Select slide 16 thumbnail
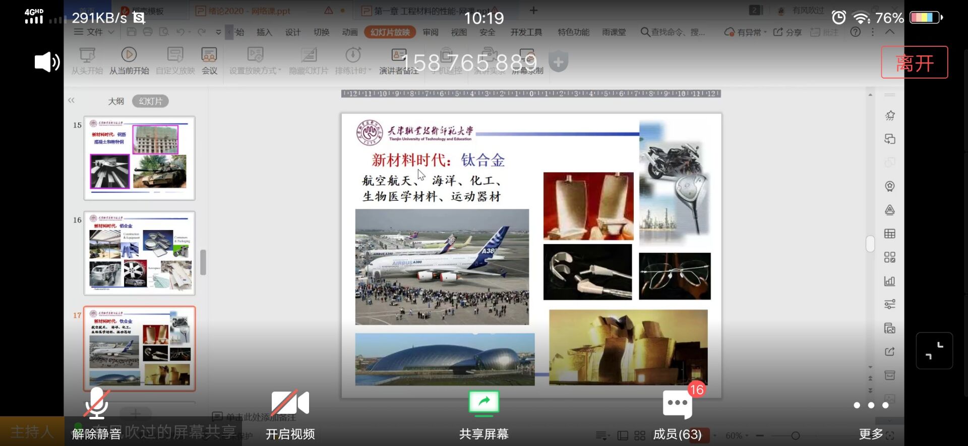Screen dimensions: 968x446 pyautogui.click(x=140, y=253)
